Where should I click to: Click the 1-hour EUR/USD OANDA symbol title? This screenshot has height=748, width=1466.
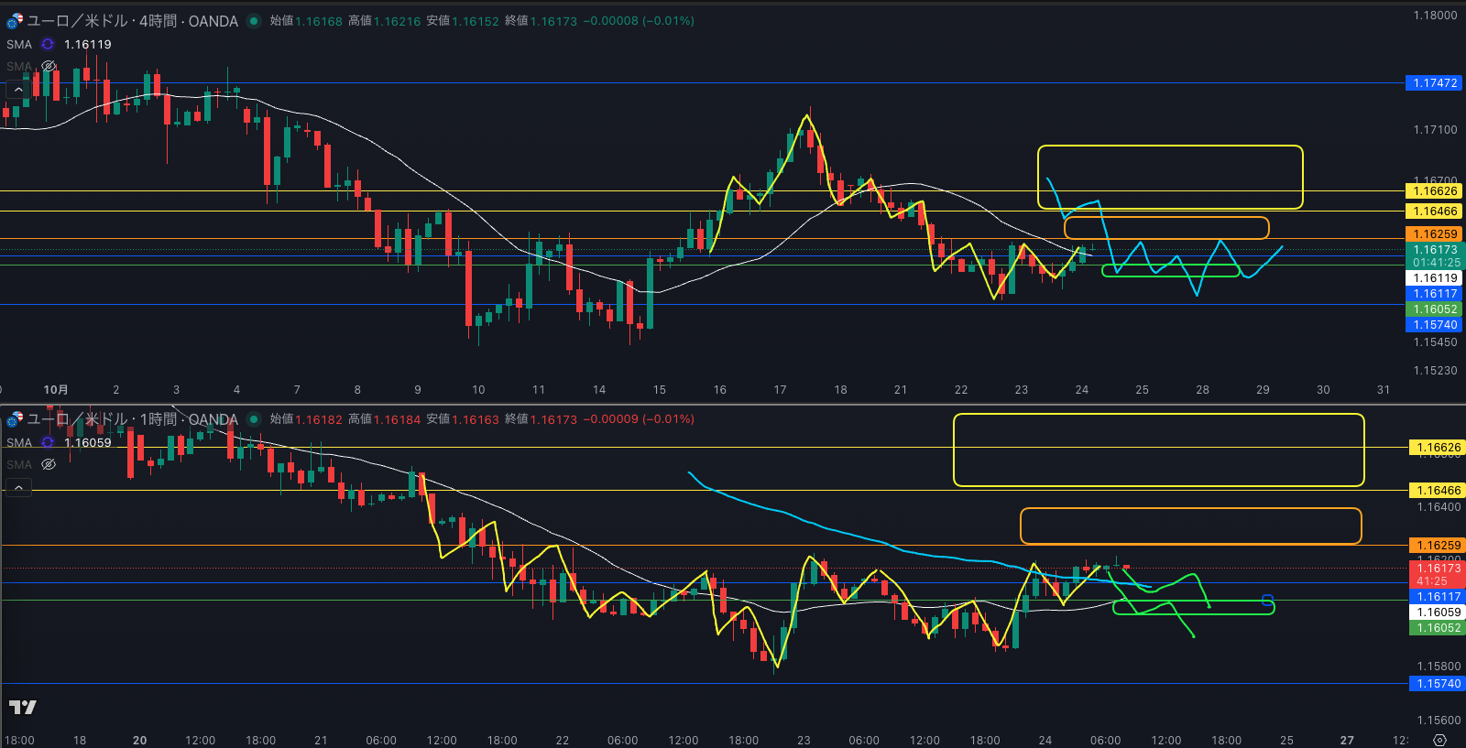133,419
